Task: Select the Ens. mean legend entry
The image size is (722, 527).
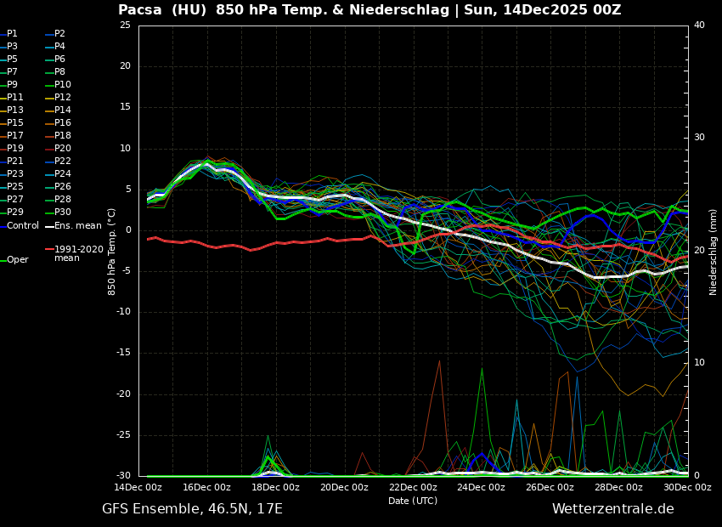Action: (x=77, y=225)
